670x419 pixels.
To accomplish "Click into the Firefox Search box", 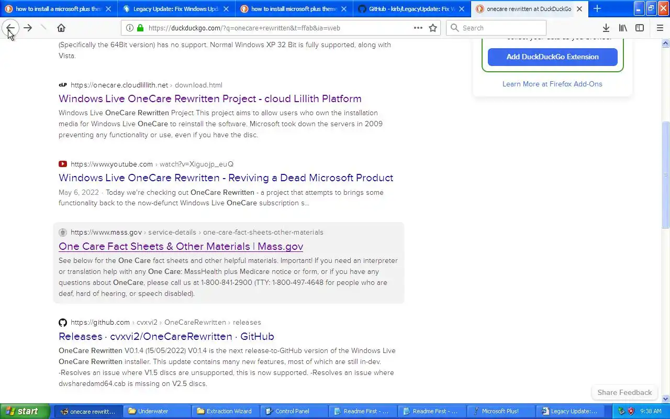I will coord(496,28).
